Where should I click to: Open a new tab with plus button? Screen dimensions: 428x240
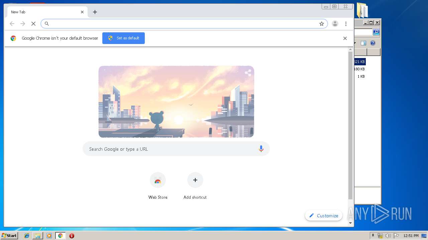(95, 12)
